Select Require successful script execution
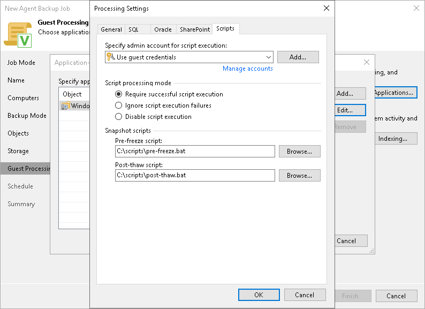This screenshot has width=425, height=309. (119, 94)
